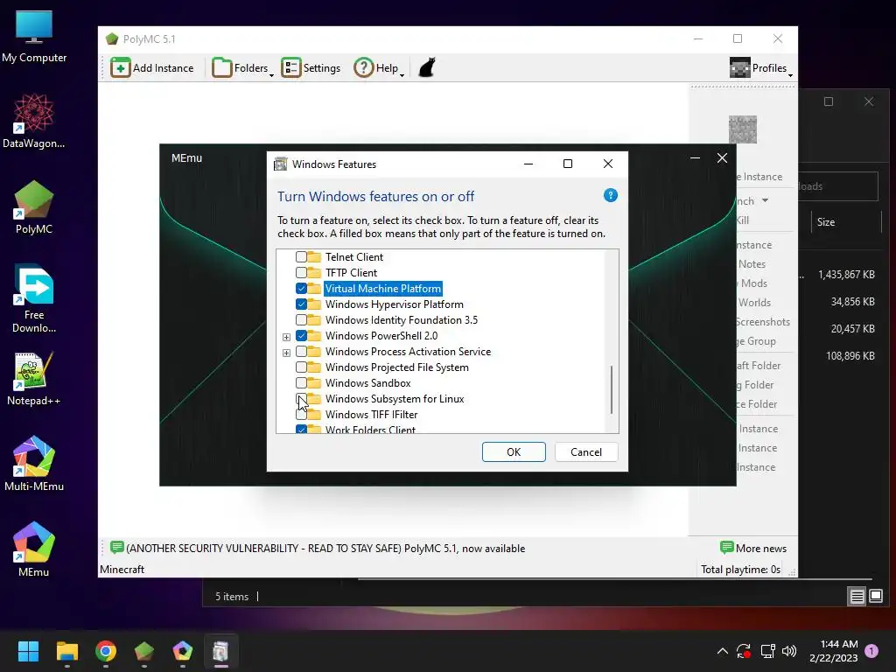This screenshot has width=896, height=672.
Task: Open the Windows Start menu
Action: pyautogui.click(x=28, y=651)
